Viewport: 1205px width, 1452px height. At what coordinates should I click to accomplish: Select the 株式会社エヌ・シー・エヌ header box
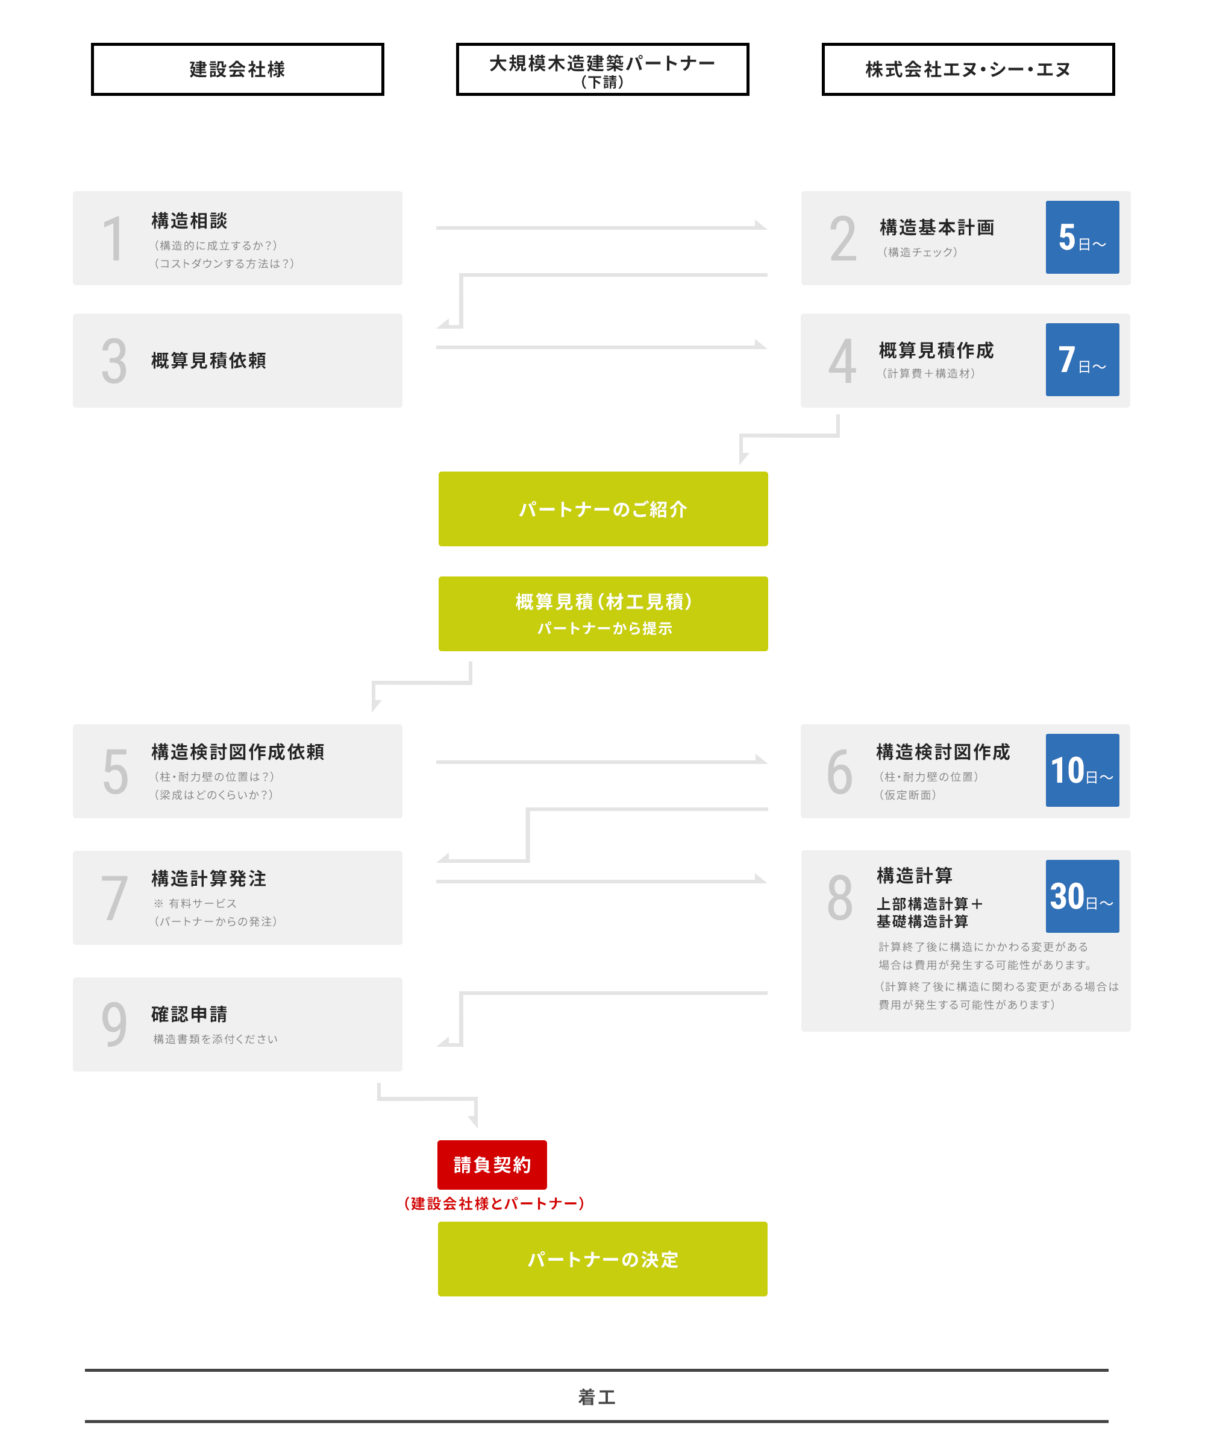(968, 69)
